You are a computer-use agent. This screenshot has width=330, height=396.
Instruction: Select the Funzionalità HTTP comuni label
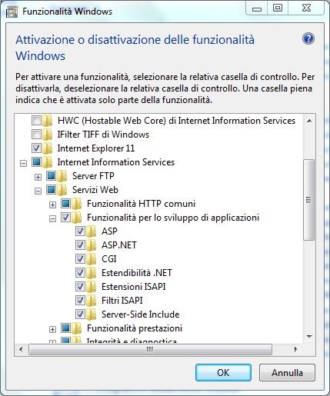(x=141, y=204)
